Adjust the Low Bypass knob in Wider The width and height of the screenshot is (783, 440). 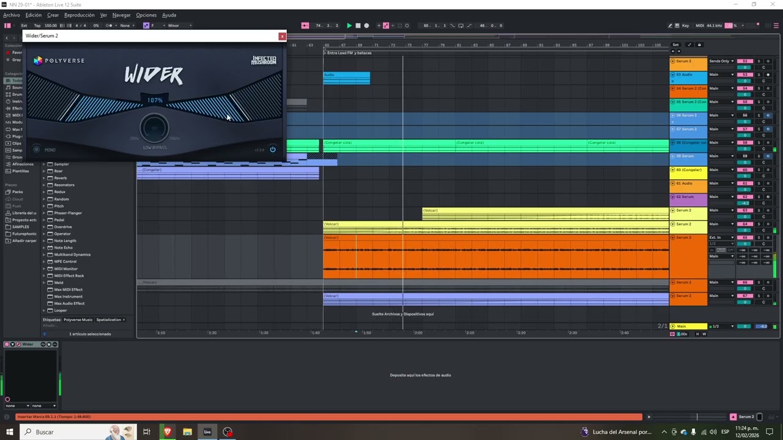[154, 128]
